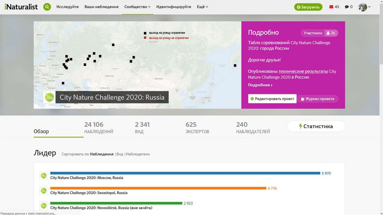Click the iNaturalist logo
The image size is (383, 215).
coord(21,7)
